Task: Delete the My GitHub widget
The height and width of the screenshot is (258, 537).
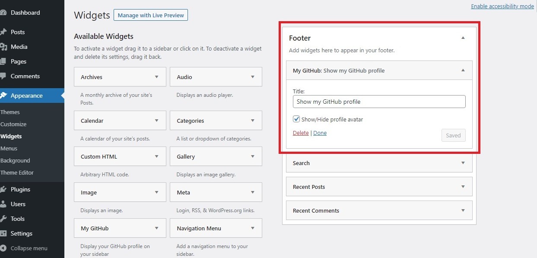Action: tap(301, 133)
